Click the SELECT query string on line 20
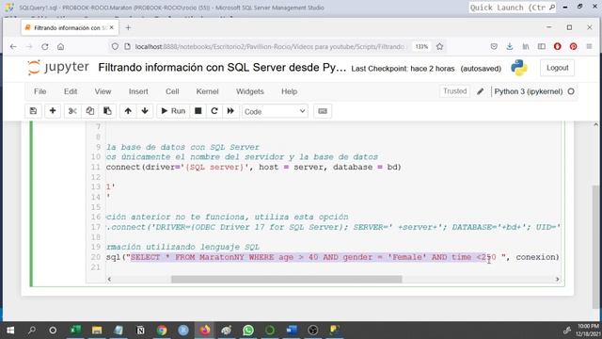The width and height of the screenshot is (602, 339). pyautogui.click(x=313, y=257)
